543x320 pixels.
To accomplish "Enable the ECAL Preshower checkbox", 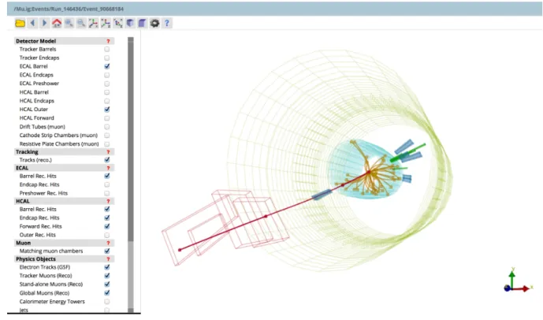I will 107,84.
